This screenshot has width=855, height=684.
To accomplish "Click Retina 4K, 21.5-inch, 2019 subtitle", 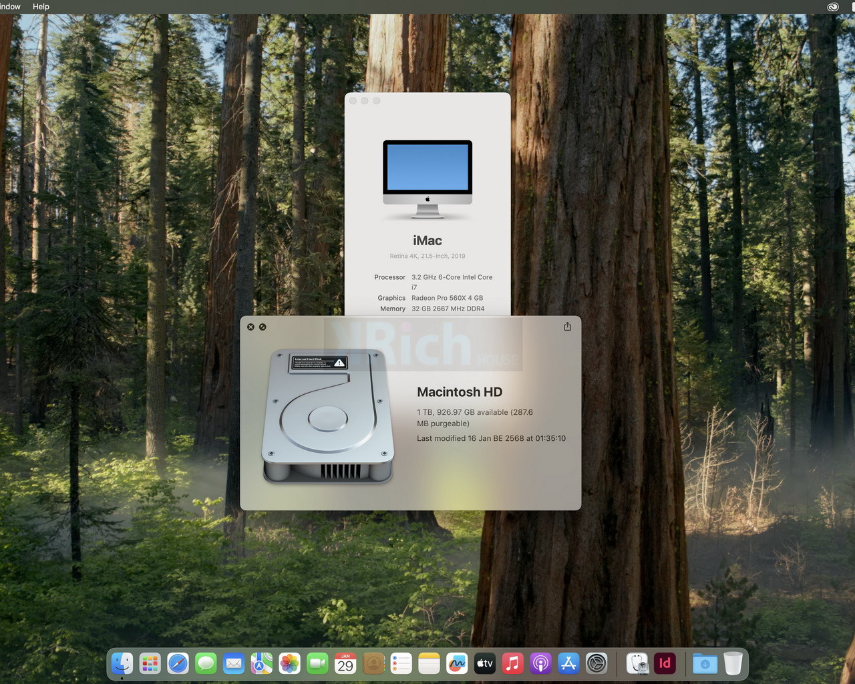I will click(427, 256).
